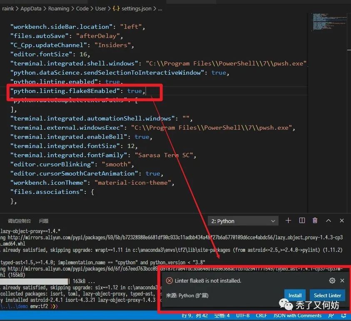Click "terminal.integrated.automationShell.windows" key
351x321 pixels.
(92, 118)
